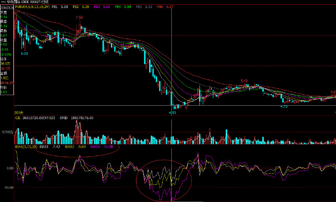The height and width of the screenshot is (202, 336).
Task: Click the 4.53 lowest price marker
Action: click(172, 113)
